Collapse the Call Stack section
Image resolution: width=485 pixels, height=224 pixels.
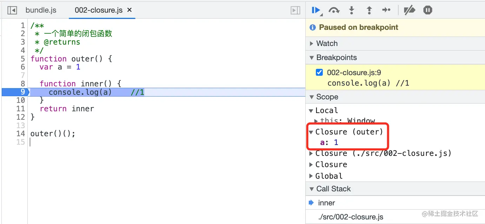(395, 189)
